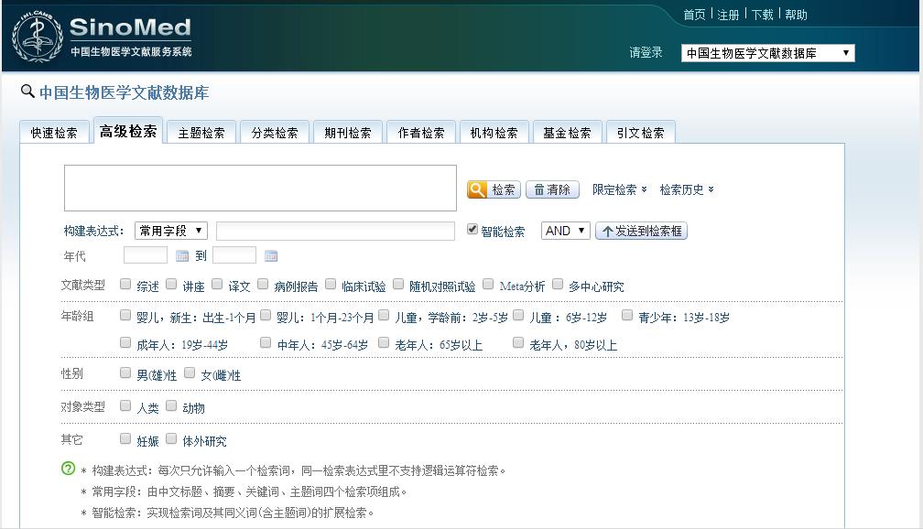Open the AND logical operator dropdown
923x529 pixels.
(565, 231)
